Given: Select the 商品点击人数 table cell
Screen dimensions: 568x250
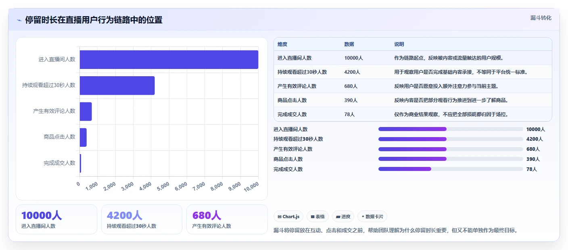Looking at the screenshot, I should pyautogui.click(x=292, y=100).
